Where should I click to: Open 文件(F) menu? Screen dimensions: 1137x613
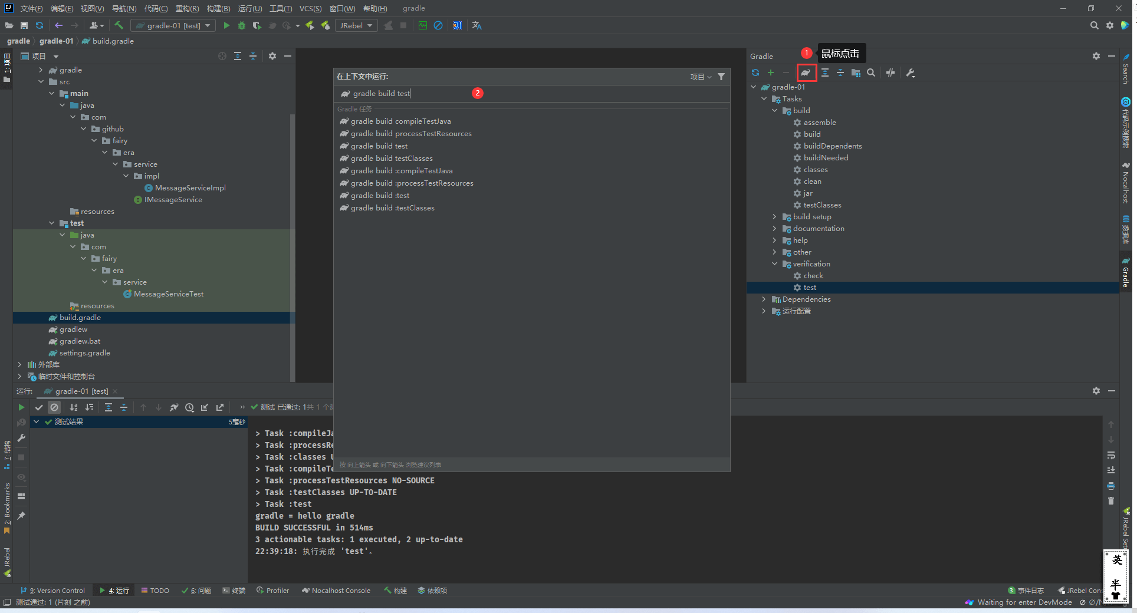(x=31, y=8)
